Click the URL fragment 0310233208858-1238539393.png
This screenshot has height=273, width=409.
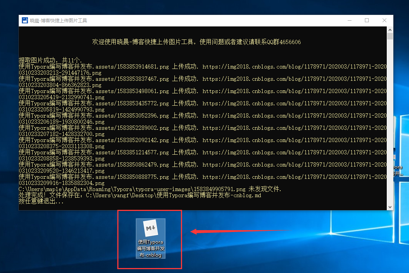point(62,159)
